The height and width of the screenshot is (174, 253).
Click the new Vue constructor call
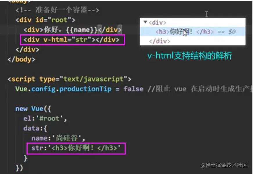[x=33, y=109]
